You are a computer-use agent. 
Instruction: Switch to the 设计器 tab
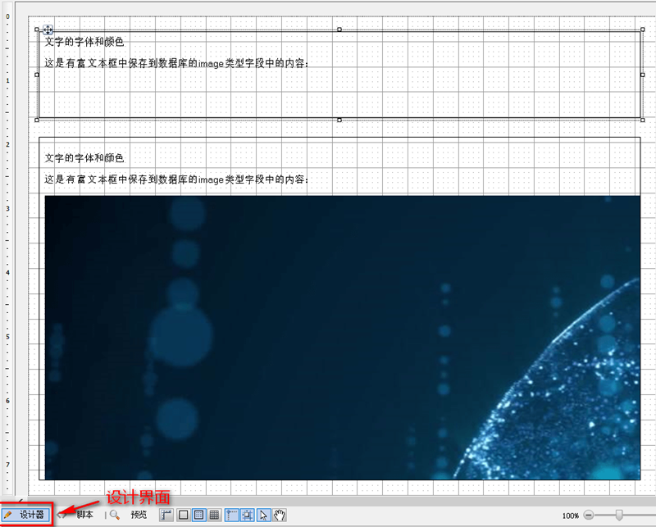[33, 515]
